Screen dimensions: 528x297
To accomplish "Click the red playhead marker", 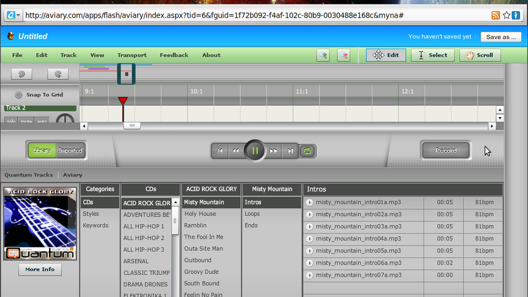I will coord(123,100).
